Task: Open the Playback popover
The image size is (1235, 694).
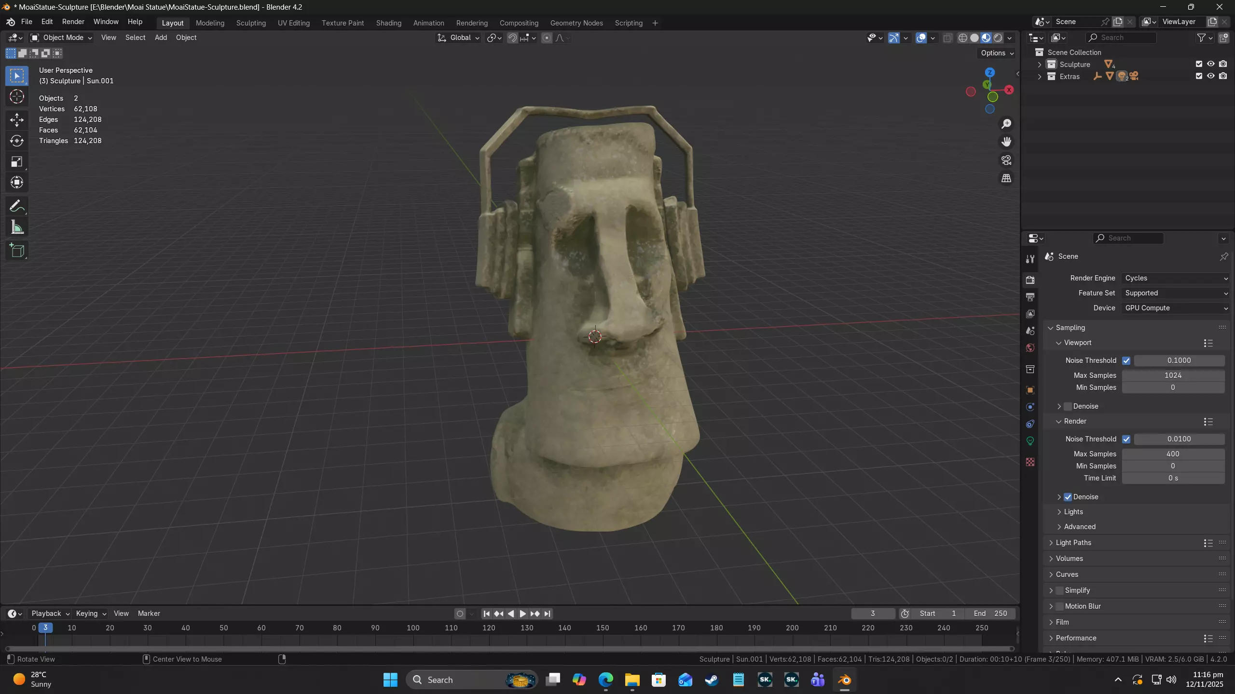Action: click(x=51, y=614)
